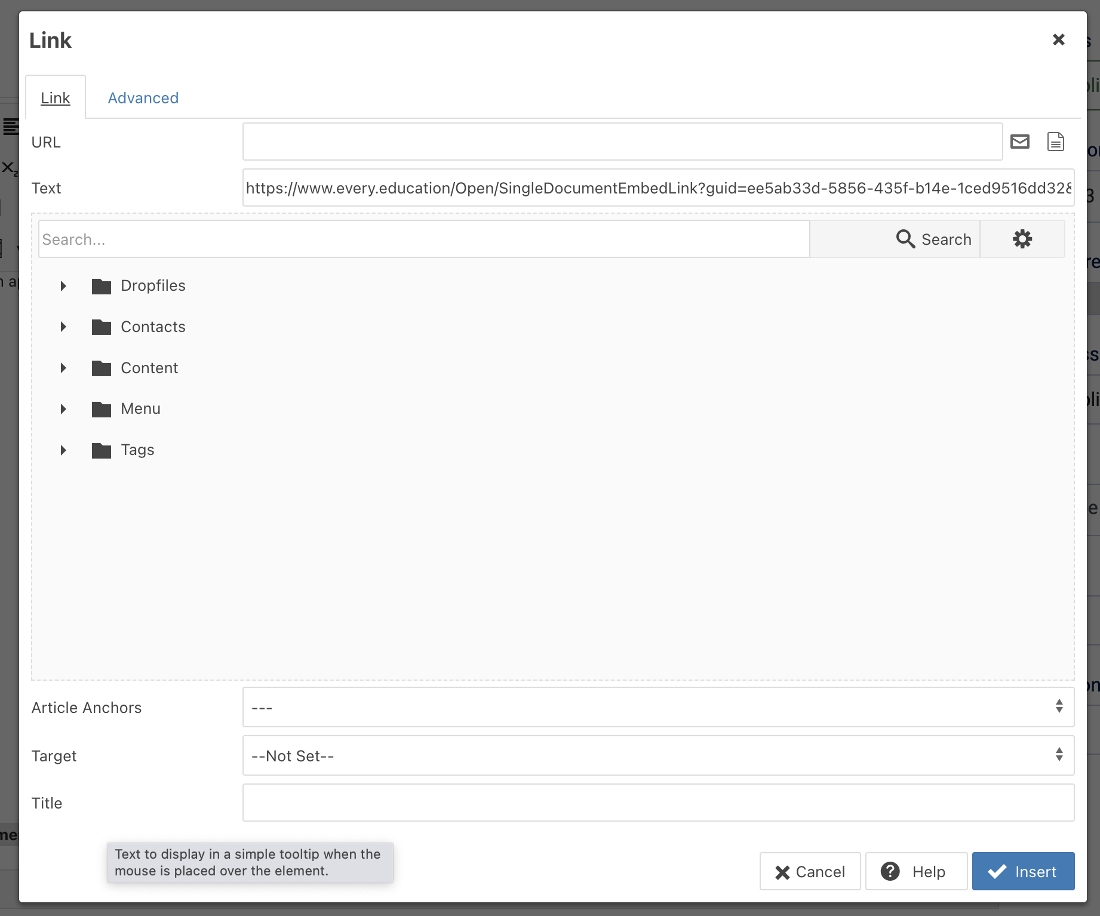Expand the Dropfiles tree node
1100x916 pixels.
63,286
